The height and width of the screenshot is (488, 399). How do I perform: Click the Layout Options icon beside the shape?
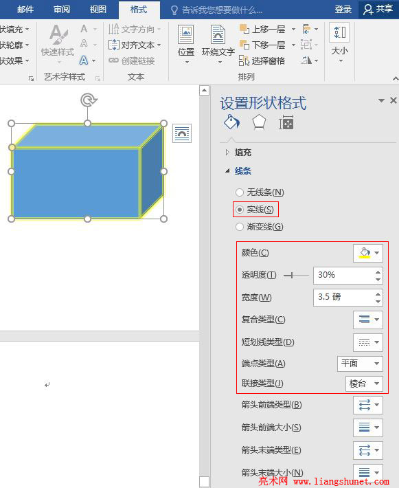tap(182, 133)
